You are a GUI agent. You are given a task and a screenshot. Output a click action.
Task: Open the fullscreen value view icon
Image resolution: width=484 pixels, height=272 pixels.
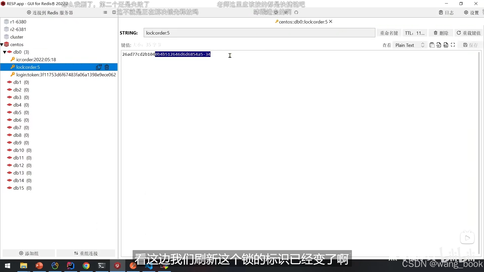(x=453, y=45)
